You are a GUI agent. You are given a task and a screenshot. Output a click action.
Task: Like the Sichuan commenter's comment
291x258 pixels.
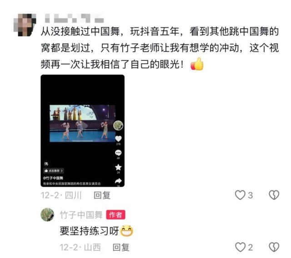(x=240, y=195)
